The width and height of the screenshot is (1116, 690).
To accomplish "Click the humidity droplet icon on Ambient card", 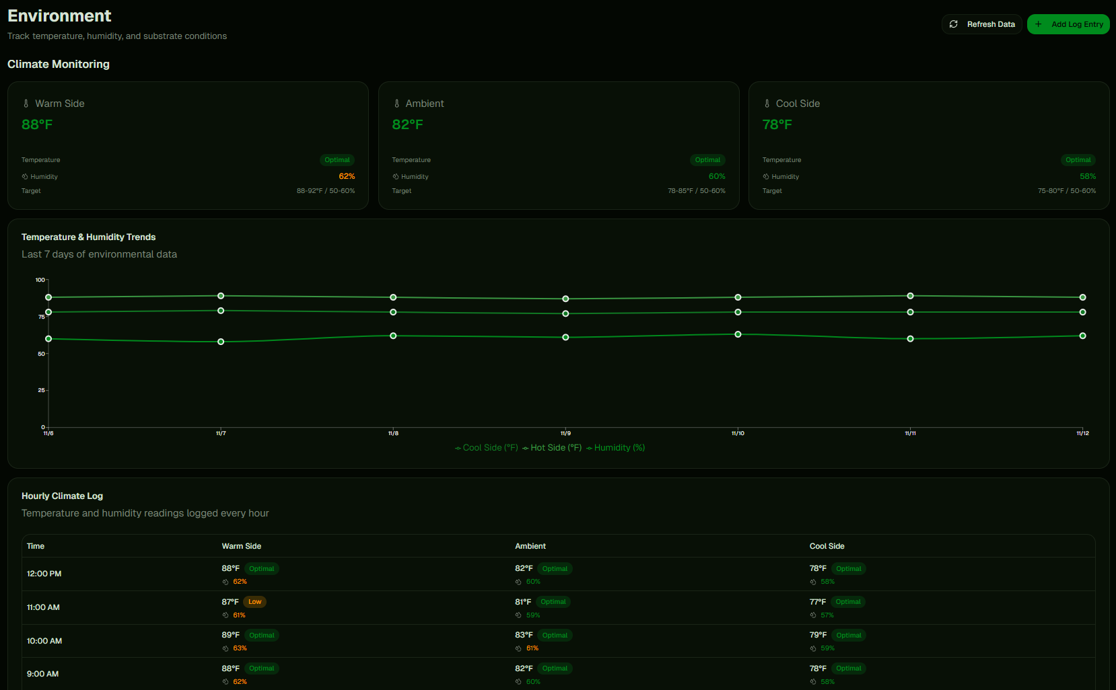I will click(x=394, y=176).
